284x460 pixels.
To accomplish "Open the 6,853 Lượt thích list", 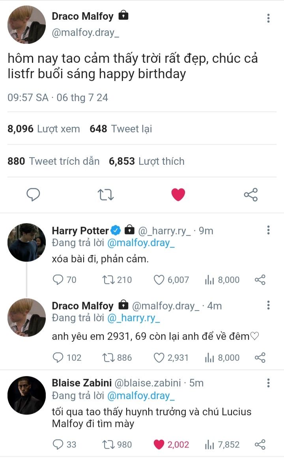I will (x=147, y=161).
